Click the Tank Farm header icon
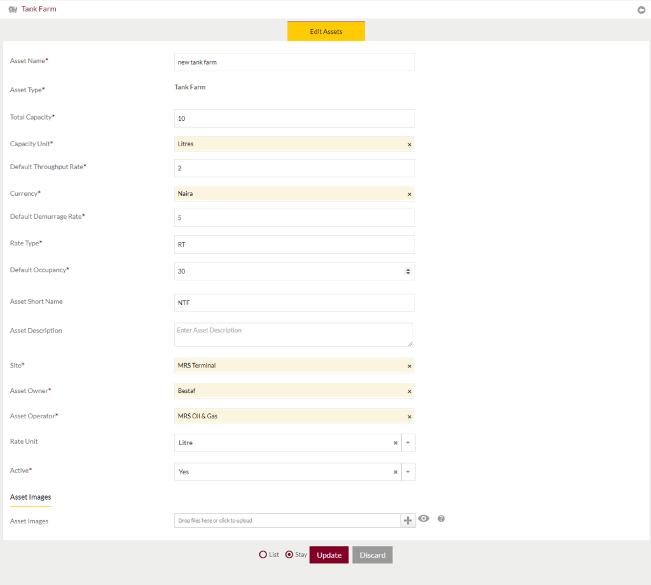Image resolution: width=651 pixels, height=585 pixels. tap(13, 9)
